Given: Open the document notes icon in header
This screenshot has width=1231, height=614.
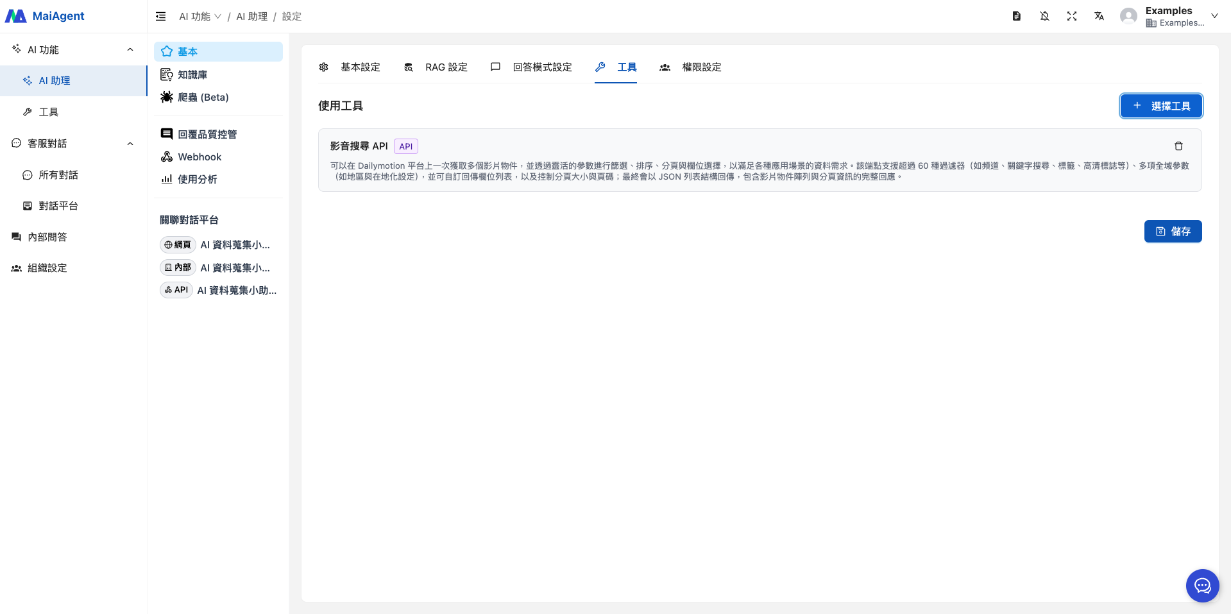Looking at the screenshot, I should point(1016,16).
